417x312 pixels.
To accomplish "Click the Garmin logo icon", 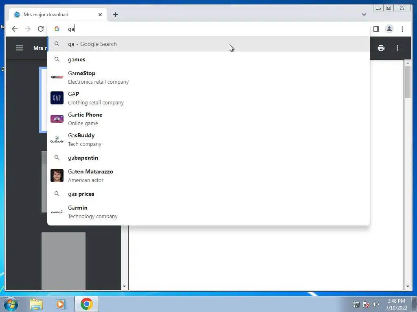I will tap(57, 212).
